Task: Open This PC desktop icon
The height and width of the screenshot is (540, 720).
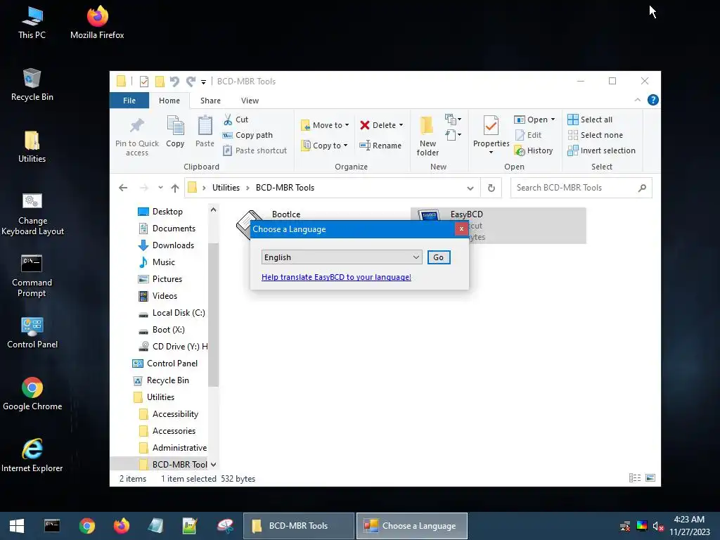Action: click(x=32, y=22)
